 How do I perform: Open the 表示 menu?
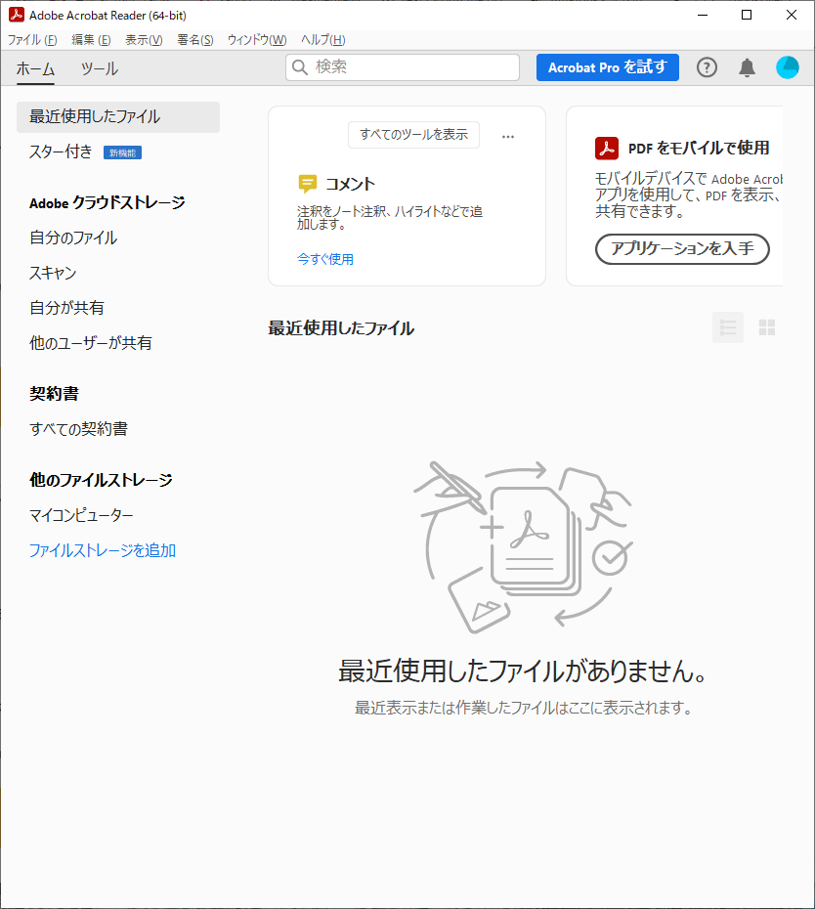(x=144, y=39)
